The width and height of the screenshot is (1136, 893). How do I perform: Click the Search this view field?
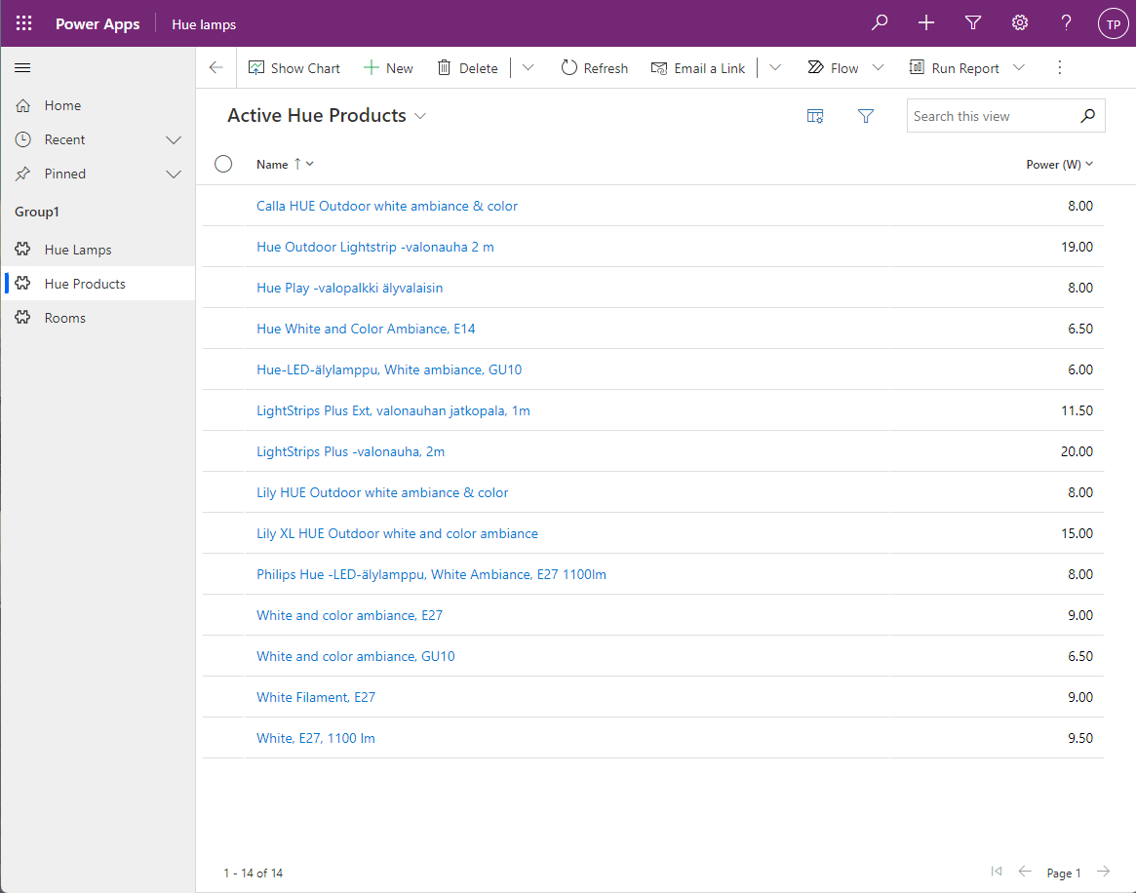990,116
